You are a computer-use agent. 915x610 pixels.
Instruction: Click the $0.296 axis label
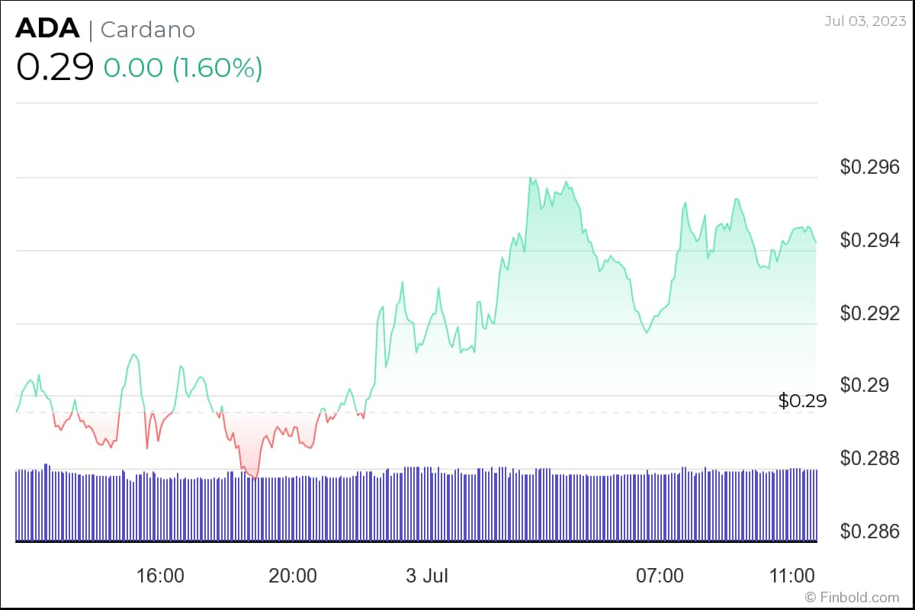click(x=870, y=167)
